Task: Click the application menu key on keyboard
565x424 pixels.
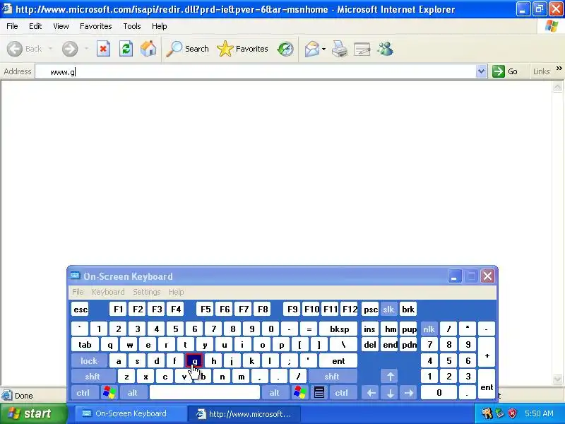Action: pos(319,393)
